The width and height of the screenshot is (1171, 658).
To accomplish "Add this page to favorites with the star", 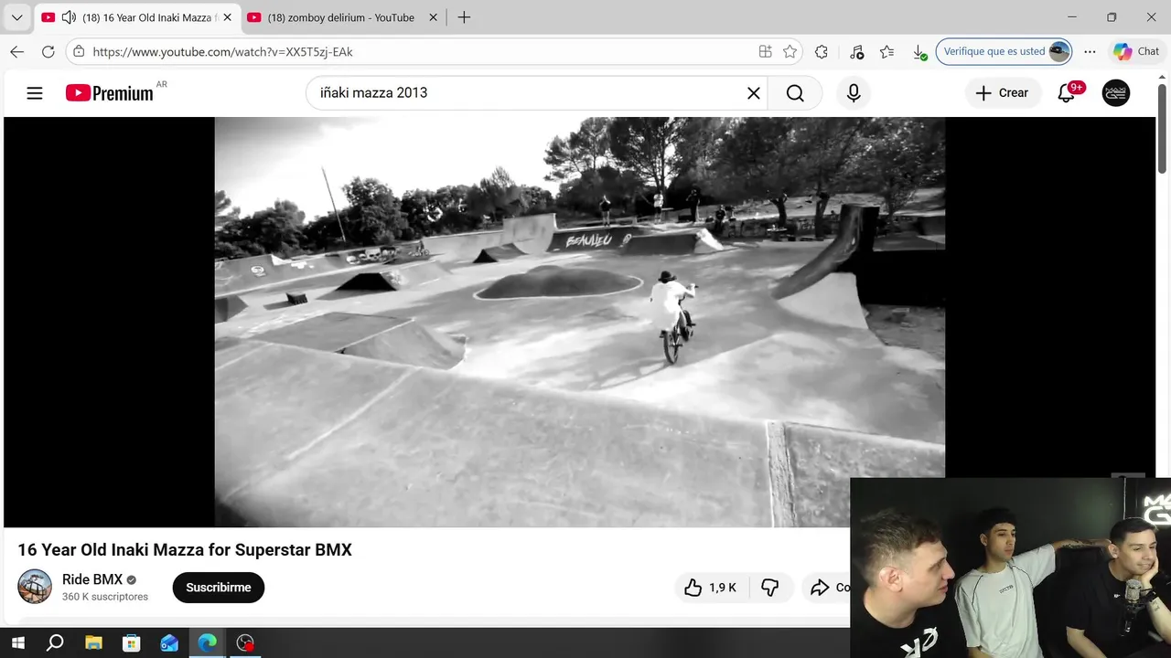I will pyautogui.click(x=790, y=52).
